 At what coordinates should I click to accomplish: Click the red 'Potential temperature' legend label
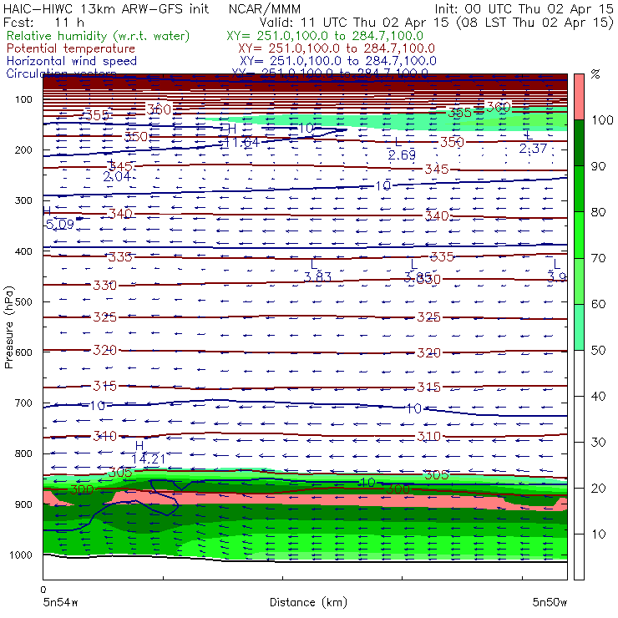(71, 48)
